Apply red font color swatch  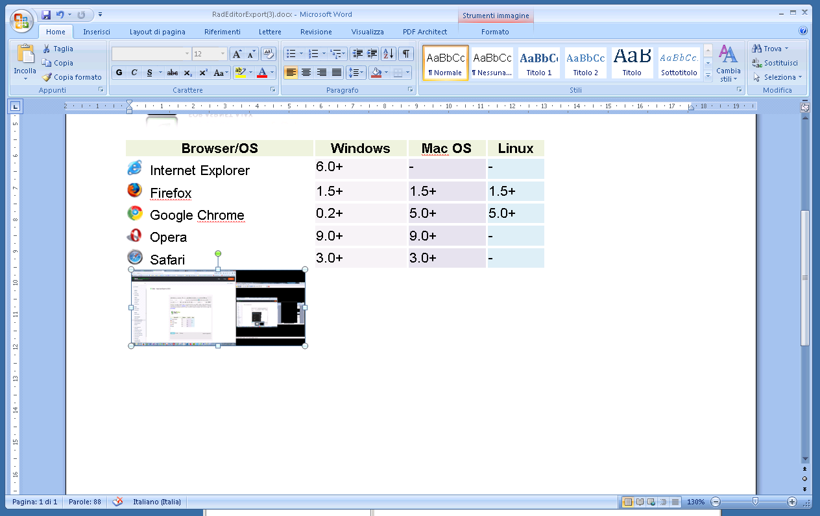coord(262,73)
